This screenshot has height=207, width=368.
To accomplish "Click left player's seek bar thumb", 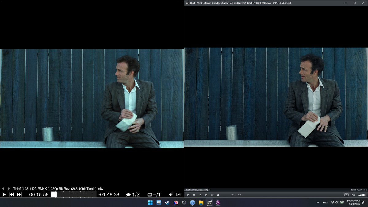I will (x=54, y=194).
